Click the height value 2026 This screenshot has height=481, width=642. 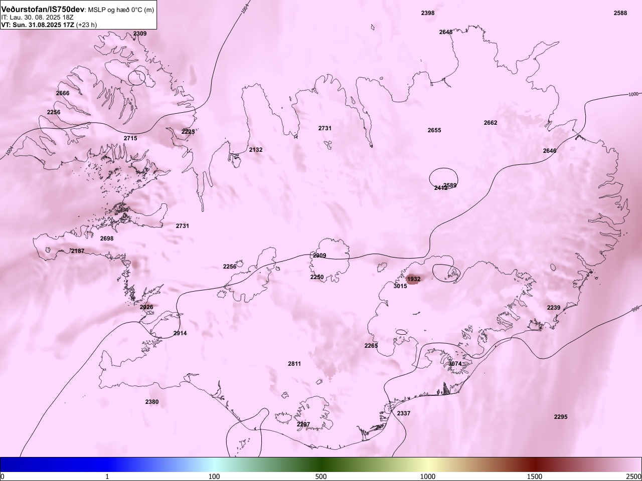click(146, 307)
